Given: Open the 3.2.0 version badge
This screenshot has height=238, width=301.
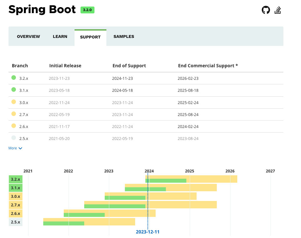Looking at the screenshot, I should tap(87, 10).
